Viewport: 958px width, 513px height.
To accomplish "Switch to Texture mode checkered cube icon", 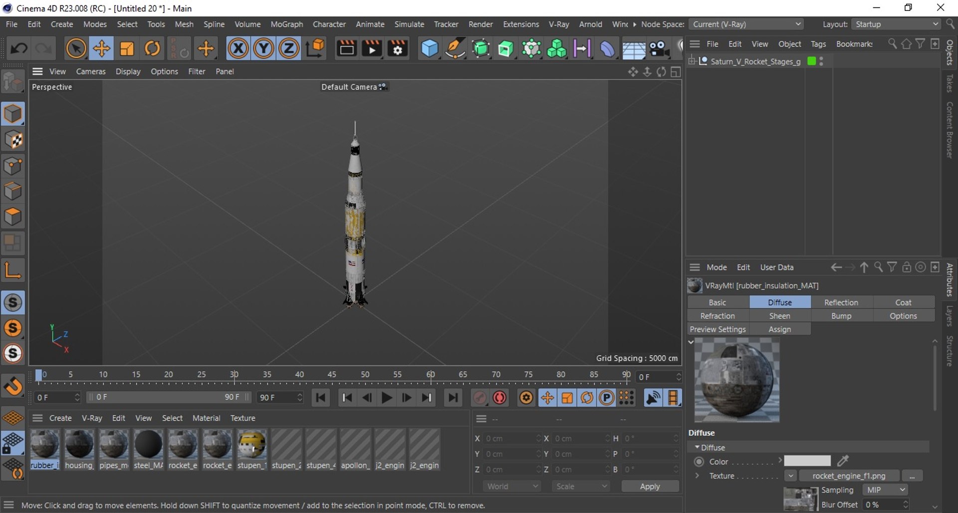I will [13, 140].
